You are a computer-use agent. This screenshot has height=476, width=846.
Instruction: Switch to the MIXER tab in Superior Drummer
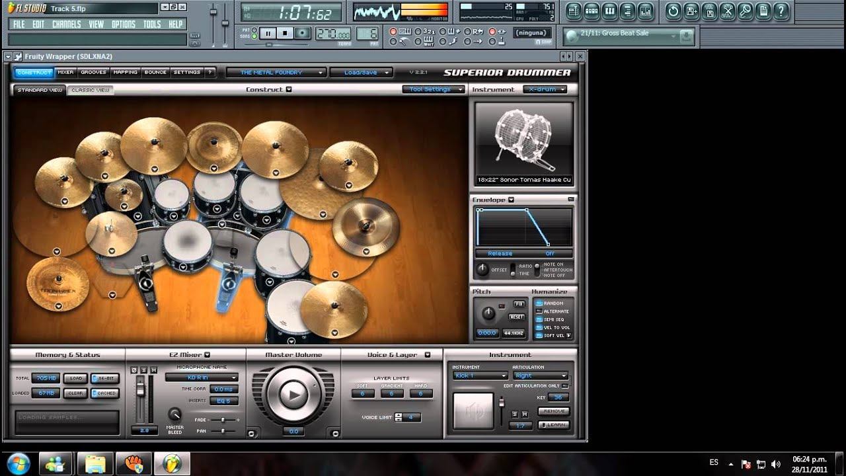pos(65,72)
